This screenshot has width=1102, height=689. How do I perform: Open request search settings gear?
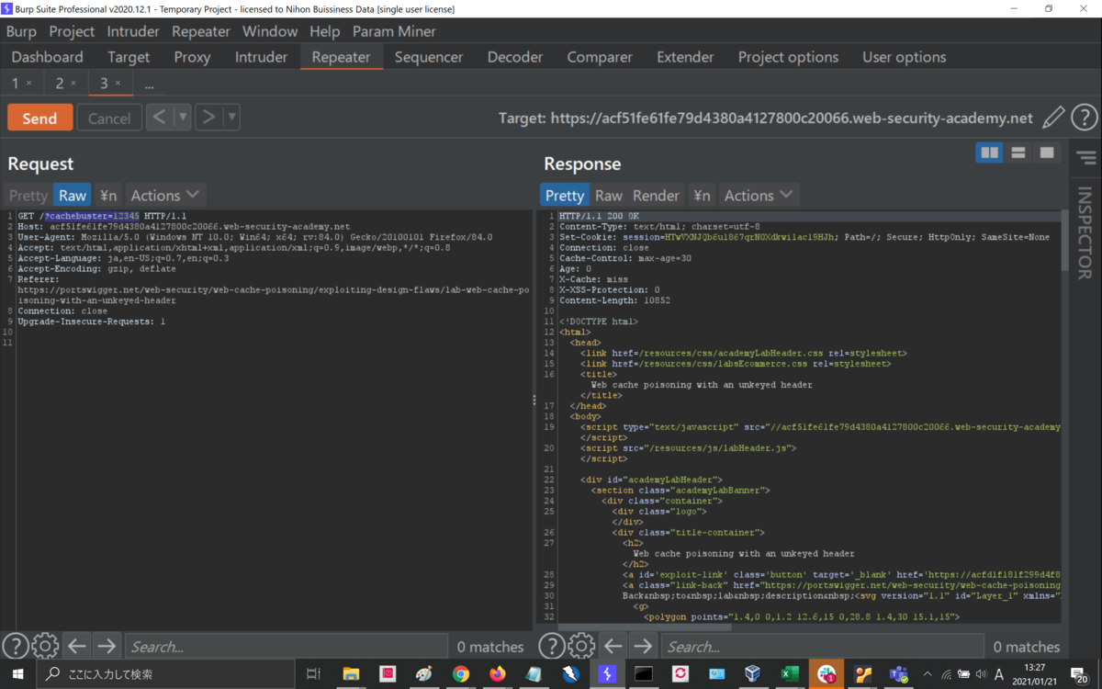coord(45,646)
